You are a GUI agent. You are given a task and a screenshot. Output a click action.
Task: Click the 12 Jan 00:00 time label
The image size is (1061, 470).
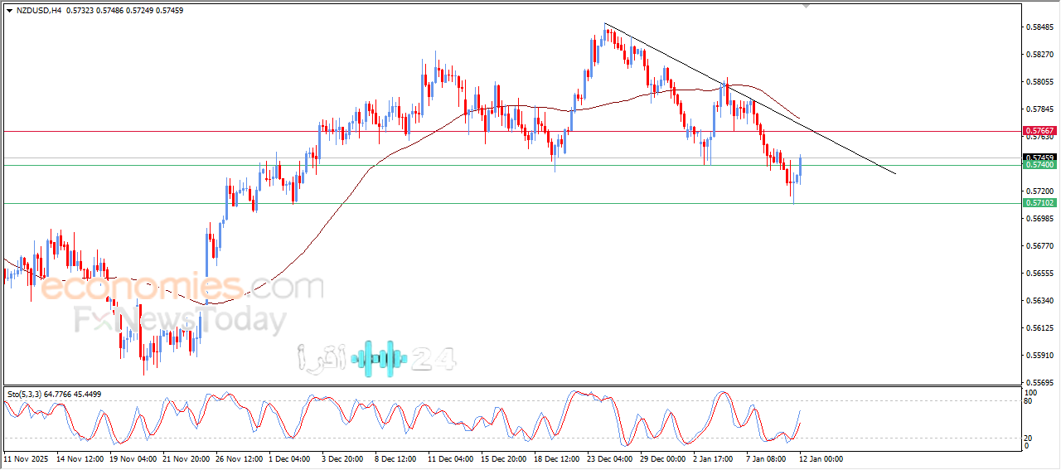820,458
